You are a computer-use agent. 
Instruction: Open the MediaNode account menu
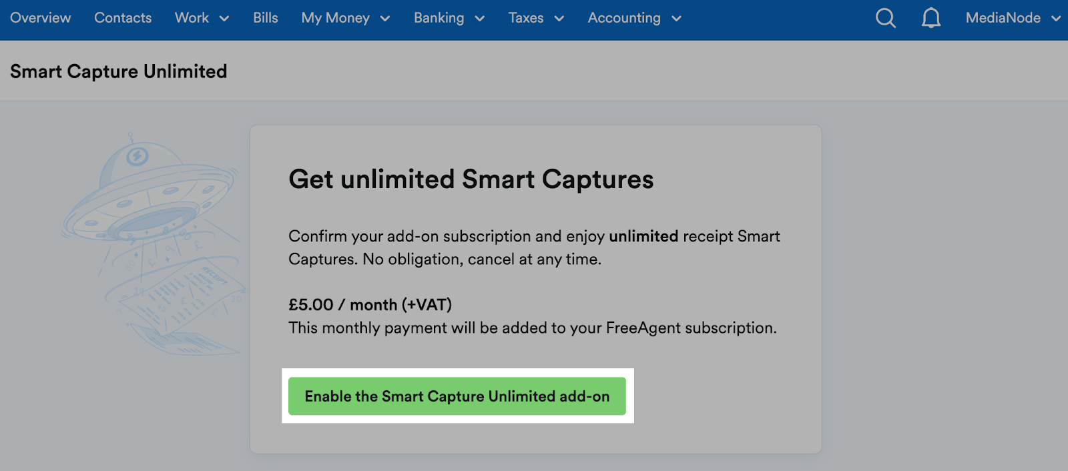pyautogui.click(x=1013, y=18)
